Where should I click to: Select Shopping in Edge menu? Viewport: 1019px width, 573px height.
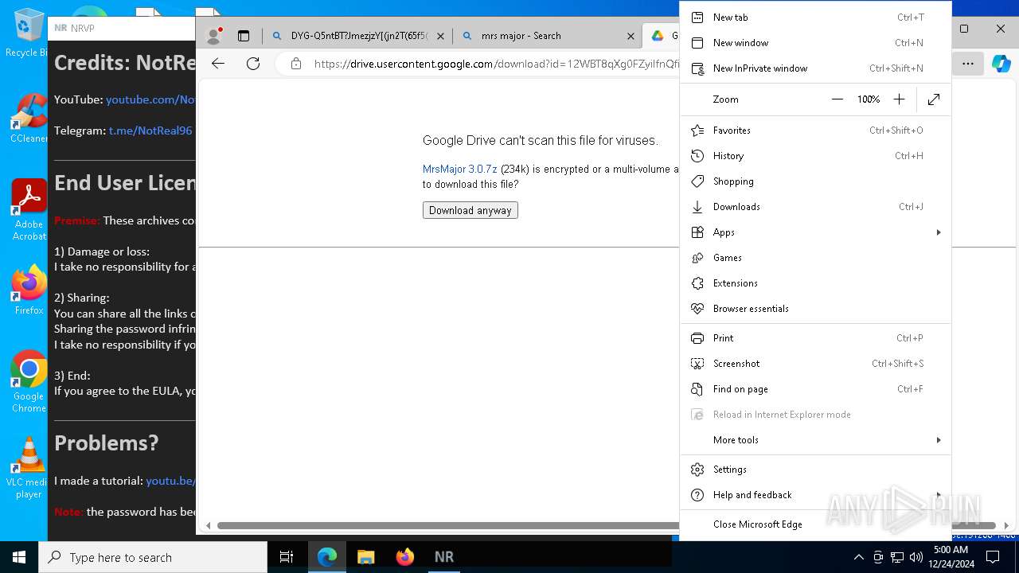tap(816, 181)
